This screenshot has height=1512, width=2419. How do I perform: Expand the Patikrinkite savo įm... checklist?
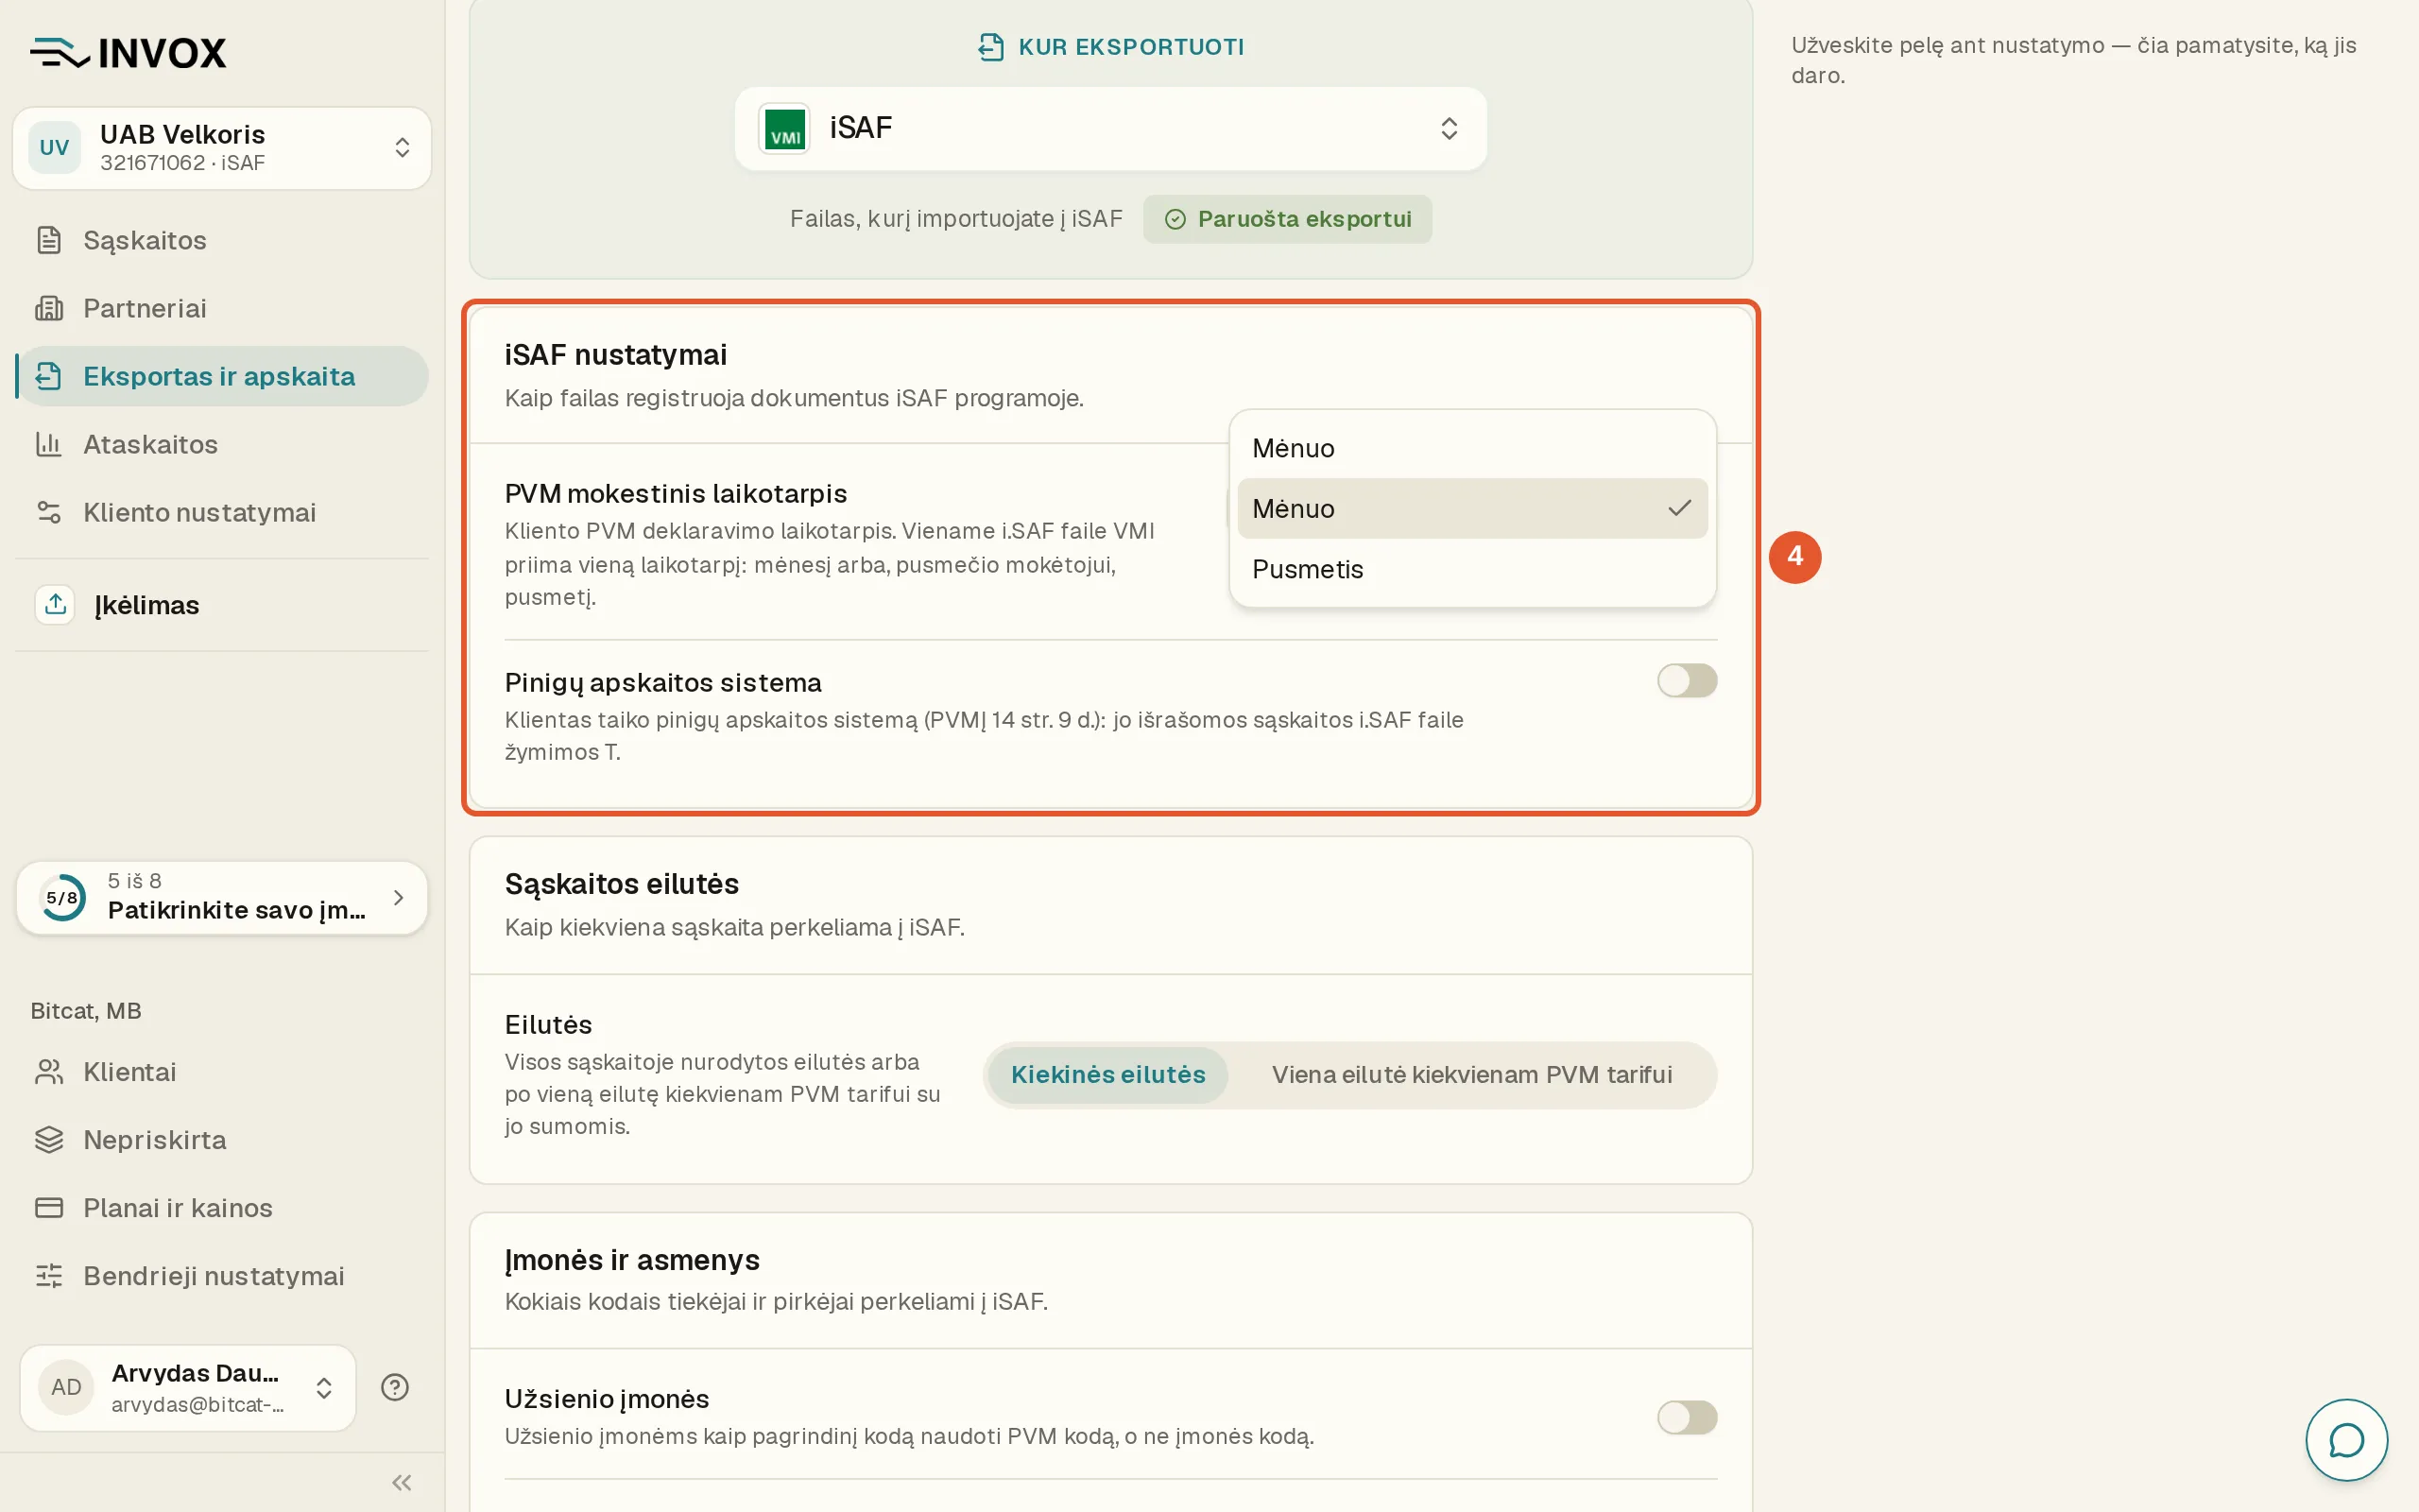click(222, 898)
